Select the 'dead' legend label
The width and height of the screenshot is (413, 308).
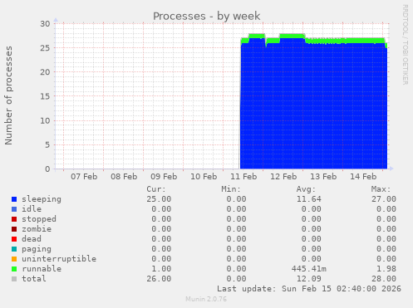(32, 239)
